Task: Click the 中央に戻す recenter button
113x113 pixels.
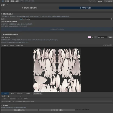Action: [20, 45]
